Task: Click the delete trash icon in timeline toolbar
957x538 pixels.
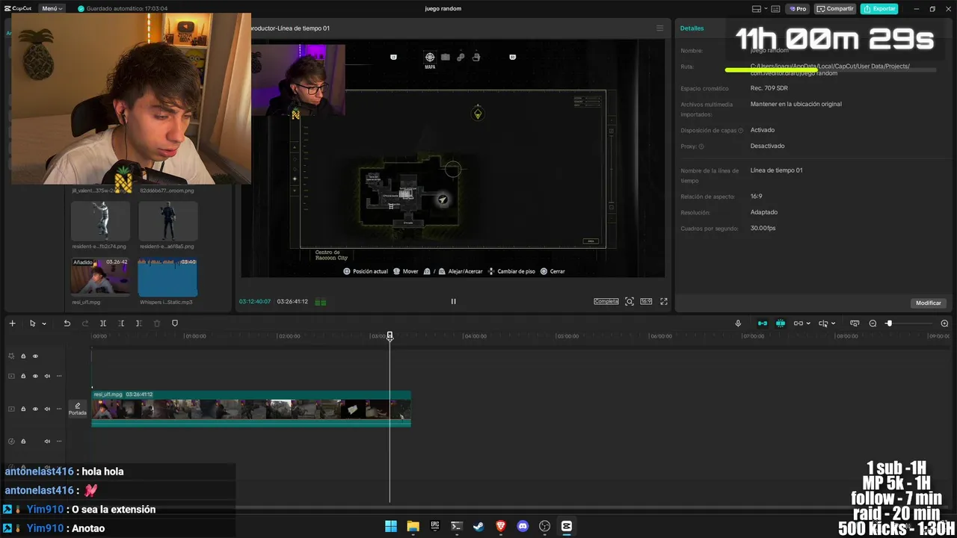Action: pyautogui.click(x=157, y=324)
